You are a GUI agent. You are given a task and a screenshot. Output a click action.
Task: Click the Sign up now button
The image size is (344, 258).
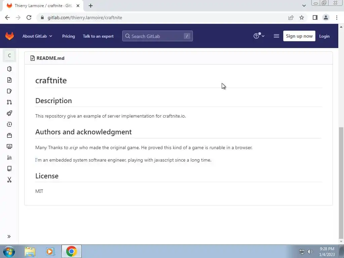click(299, 36)
